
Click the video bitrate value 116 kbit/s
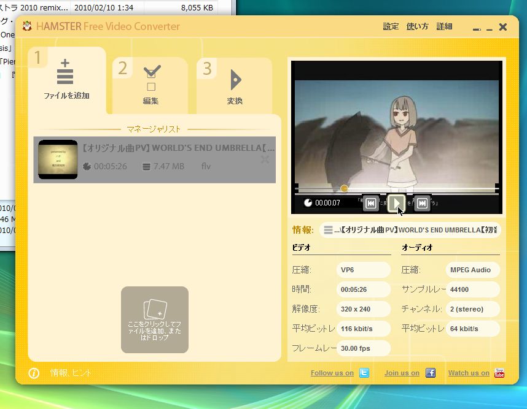coord(364,329)
